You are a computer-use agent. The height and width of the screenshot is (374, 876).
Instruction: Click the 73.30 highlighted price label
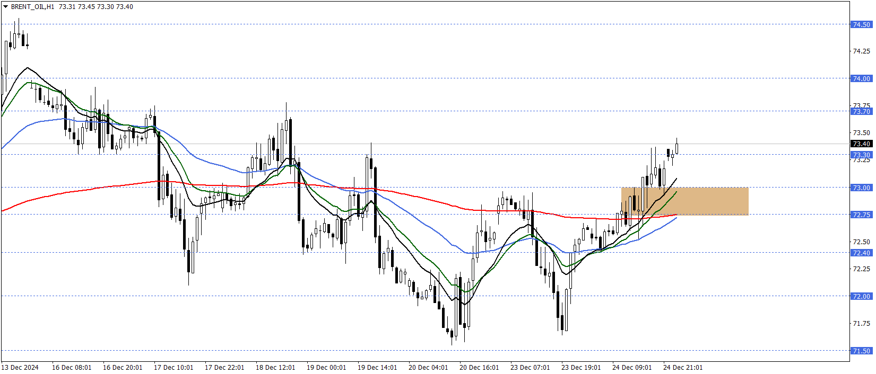coord(861,155)
